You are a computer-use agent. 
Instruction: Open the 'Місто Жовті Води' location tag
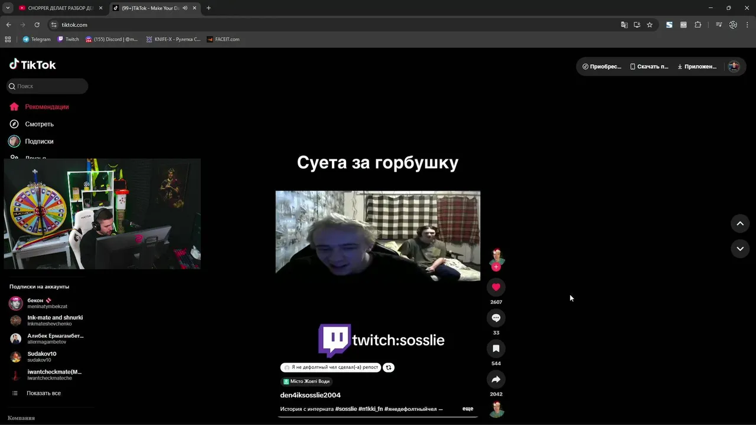pos(306,381)
